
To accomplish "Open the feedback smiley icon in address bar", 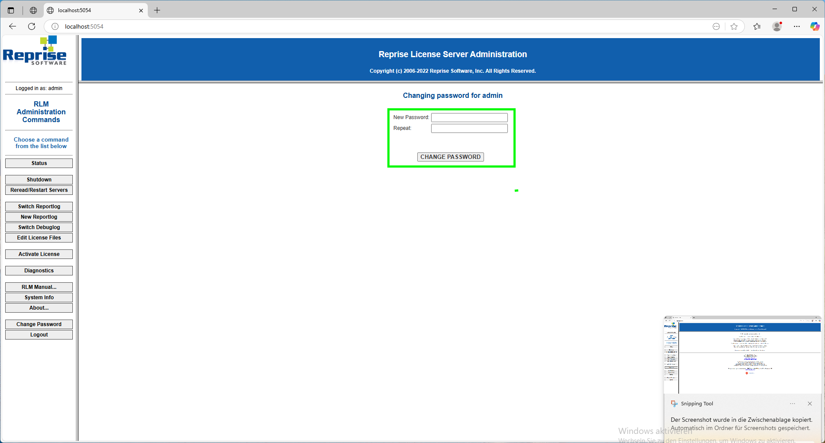I will tap(716, 26).
